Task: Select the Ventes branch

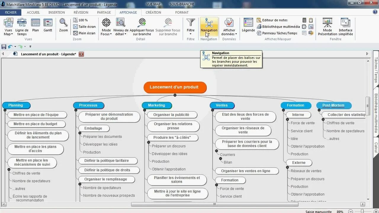Action: pos(222,105)
